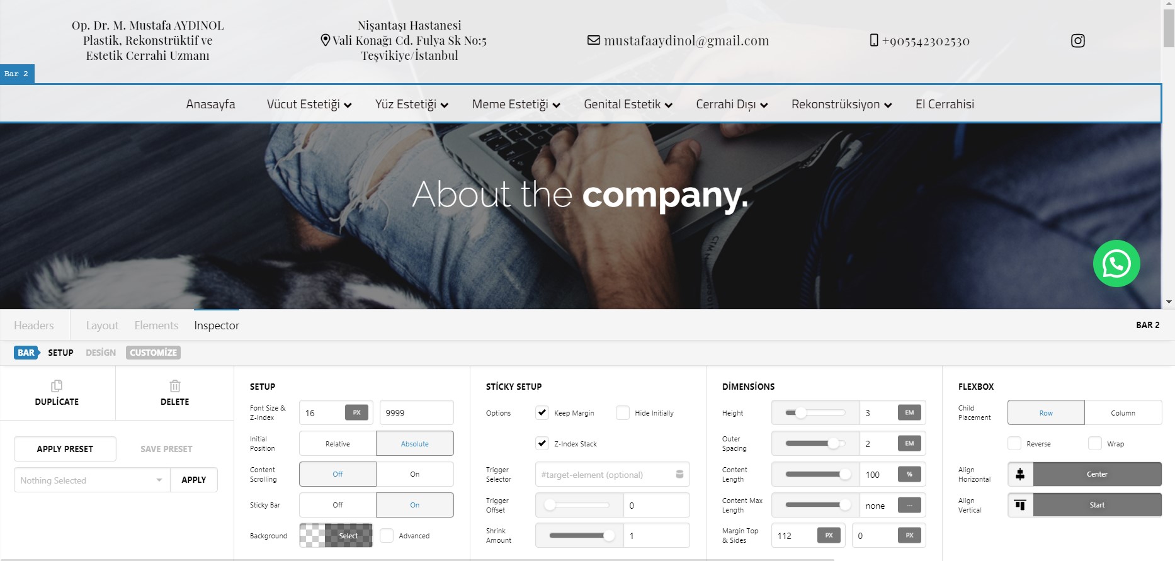This screenshot has height=561, width=1175.
Task: Set Initial Position to Relative
Action: click(x=338, y=444)
